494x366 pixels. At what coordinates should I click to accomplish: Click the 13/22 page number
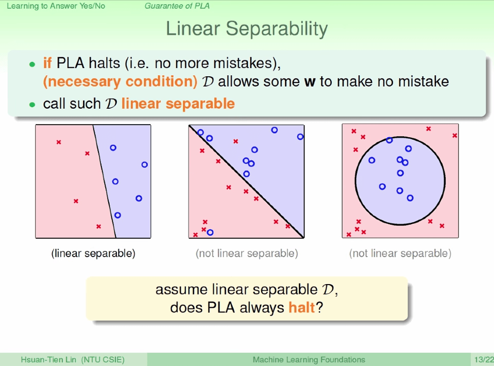point(483,360)
